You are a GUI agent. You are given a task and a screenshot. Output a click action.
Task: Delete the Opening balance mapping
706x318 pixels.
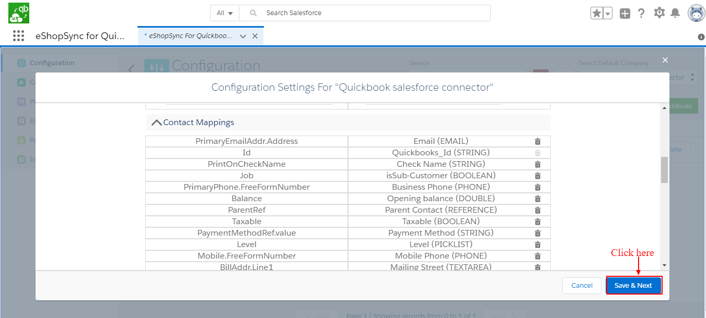click(x=537, y=199)
